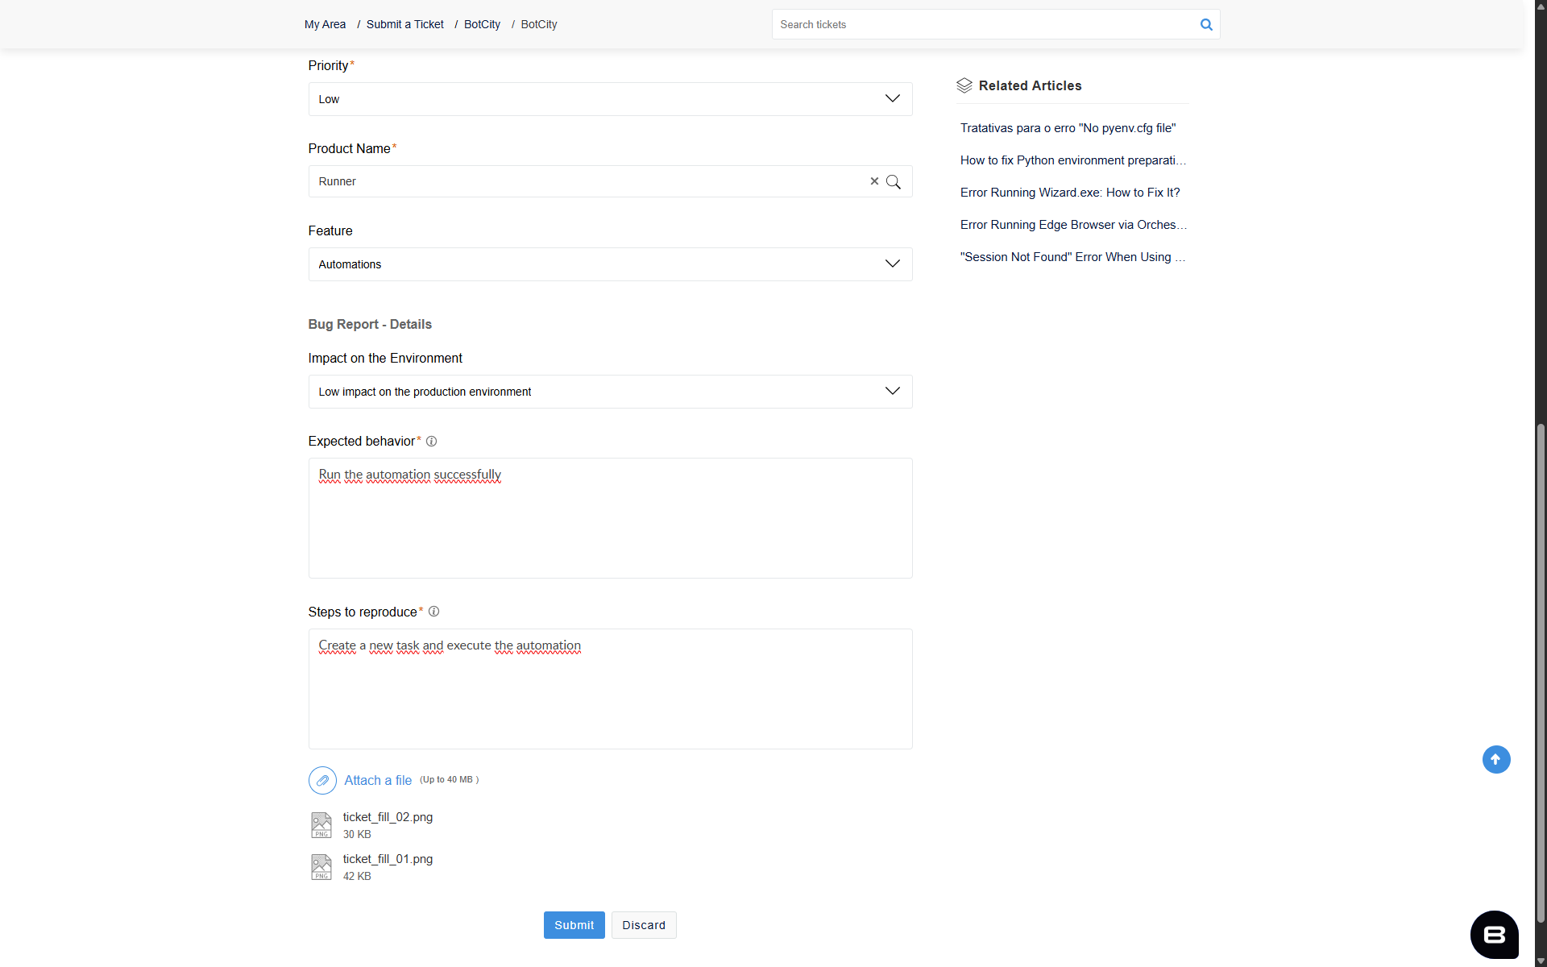The width and height of the screenshot is (1547, 967).
Task: Open article about No pyenv.cfg file
Action: pyautogui.click(x=1068, y=128)
